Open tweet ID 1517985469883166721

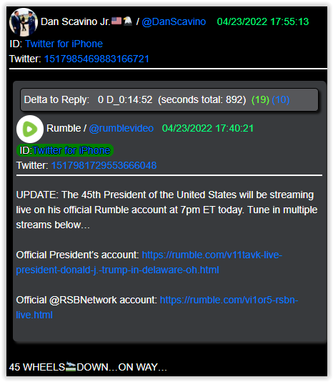coord(96,59)
